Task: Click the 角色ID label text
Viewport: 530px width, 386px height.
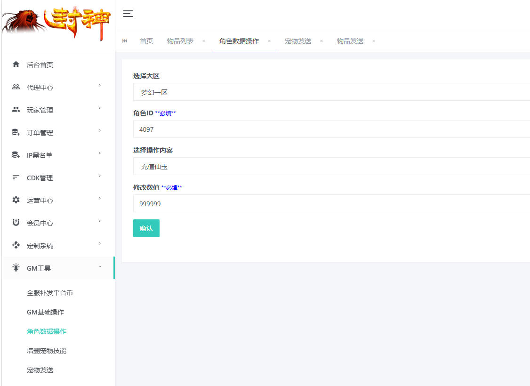Action: pos(143,113)
